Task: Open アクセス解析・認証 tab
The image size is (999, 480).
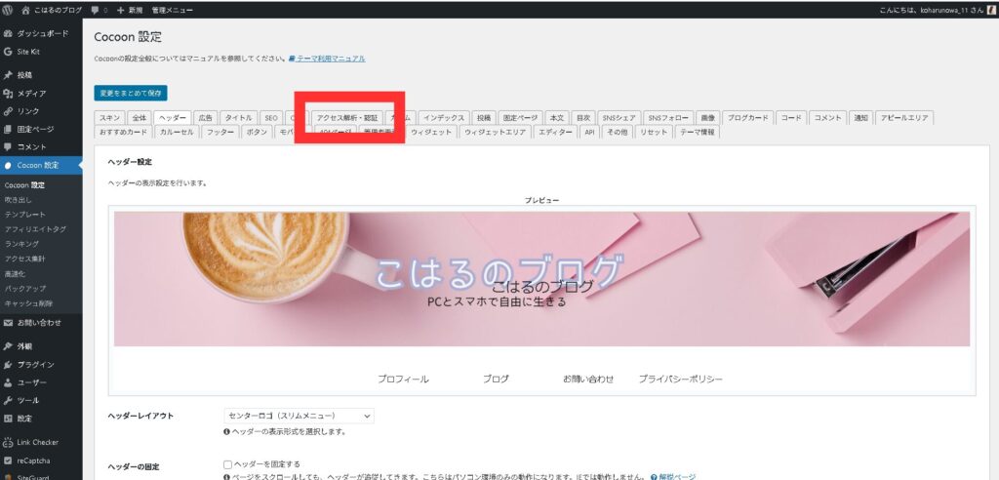Action: pos(347,118)
